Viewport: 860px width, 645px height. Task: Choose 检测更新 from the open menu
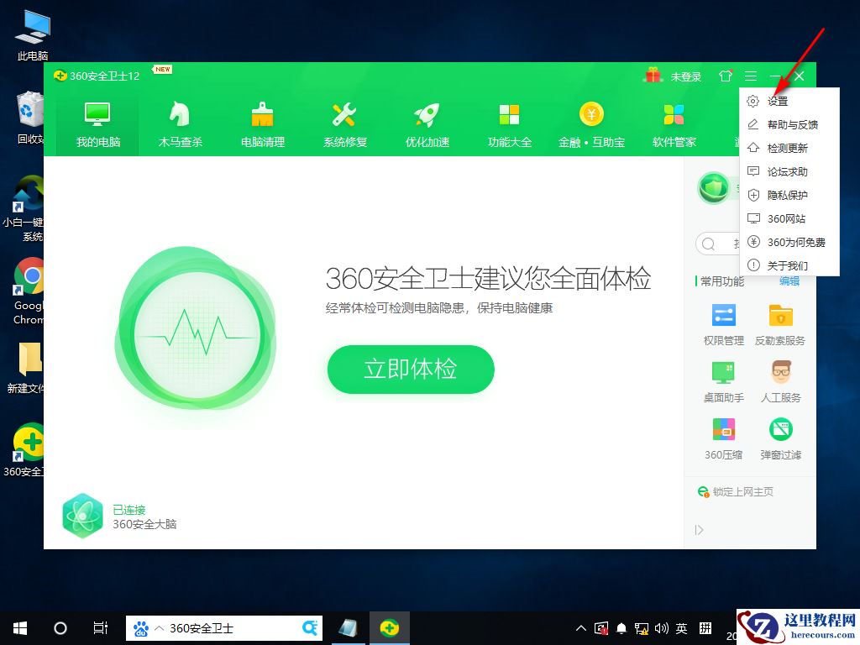[784, 148]
